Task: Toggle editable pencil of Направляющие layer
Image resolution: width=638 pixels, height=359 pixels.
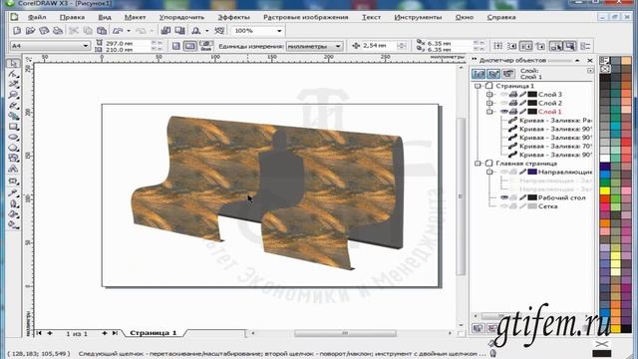Action: tap(522, 172)
